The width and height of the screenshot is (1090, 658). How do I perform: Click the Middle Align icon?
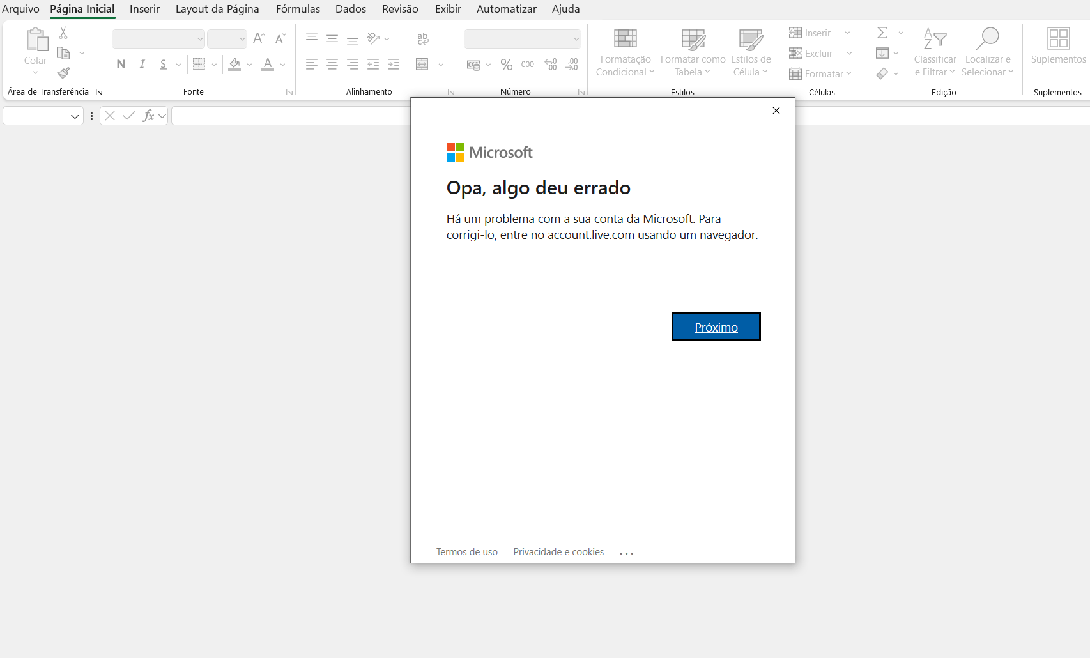coord(332,38)
